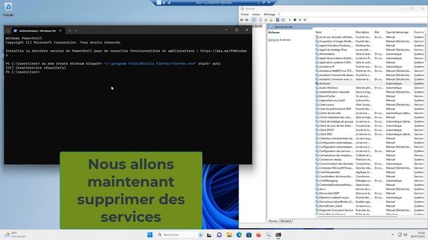The width and height of the screenshot is (428, 240).
Task: Pause service with pause toolbar icon
Action: coord(300,20)
